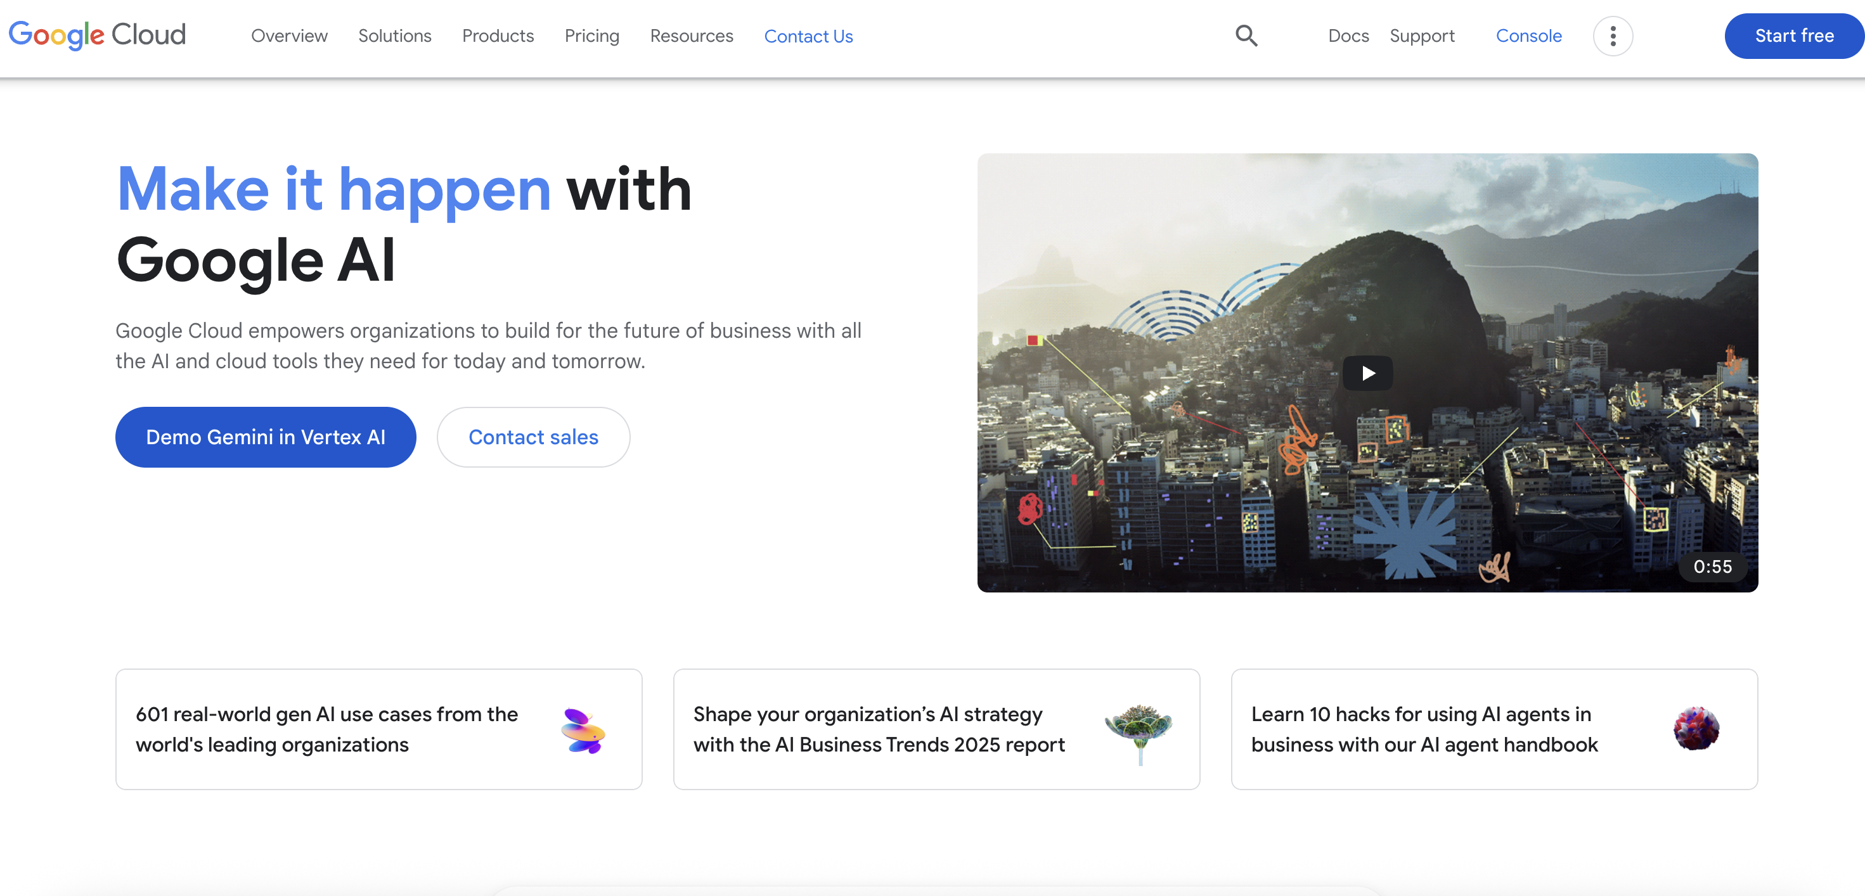
Task: Switch to the Pricing section
Action: click(592, 35)
